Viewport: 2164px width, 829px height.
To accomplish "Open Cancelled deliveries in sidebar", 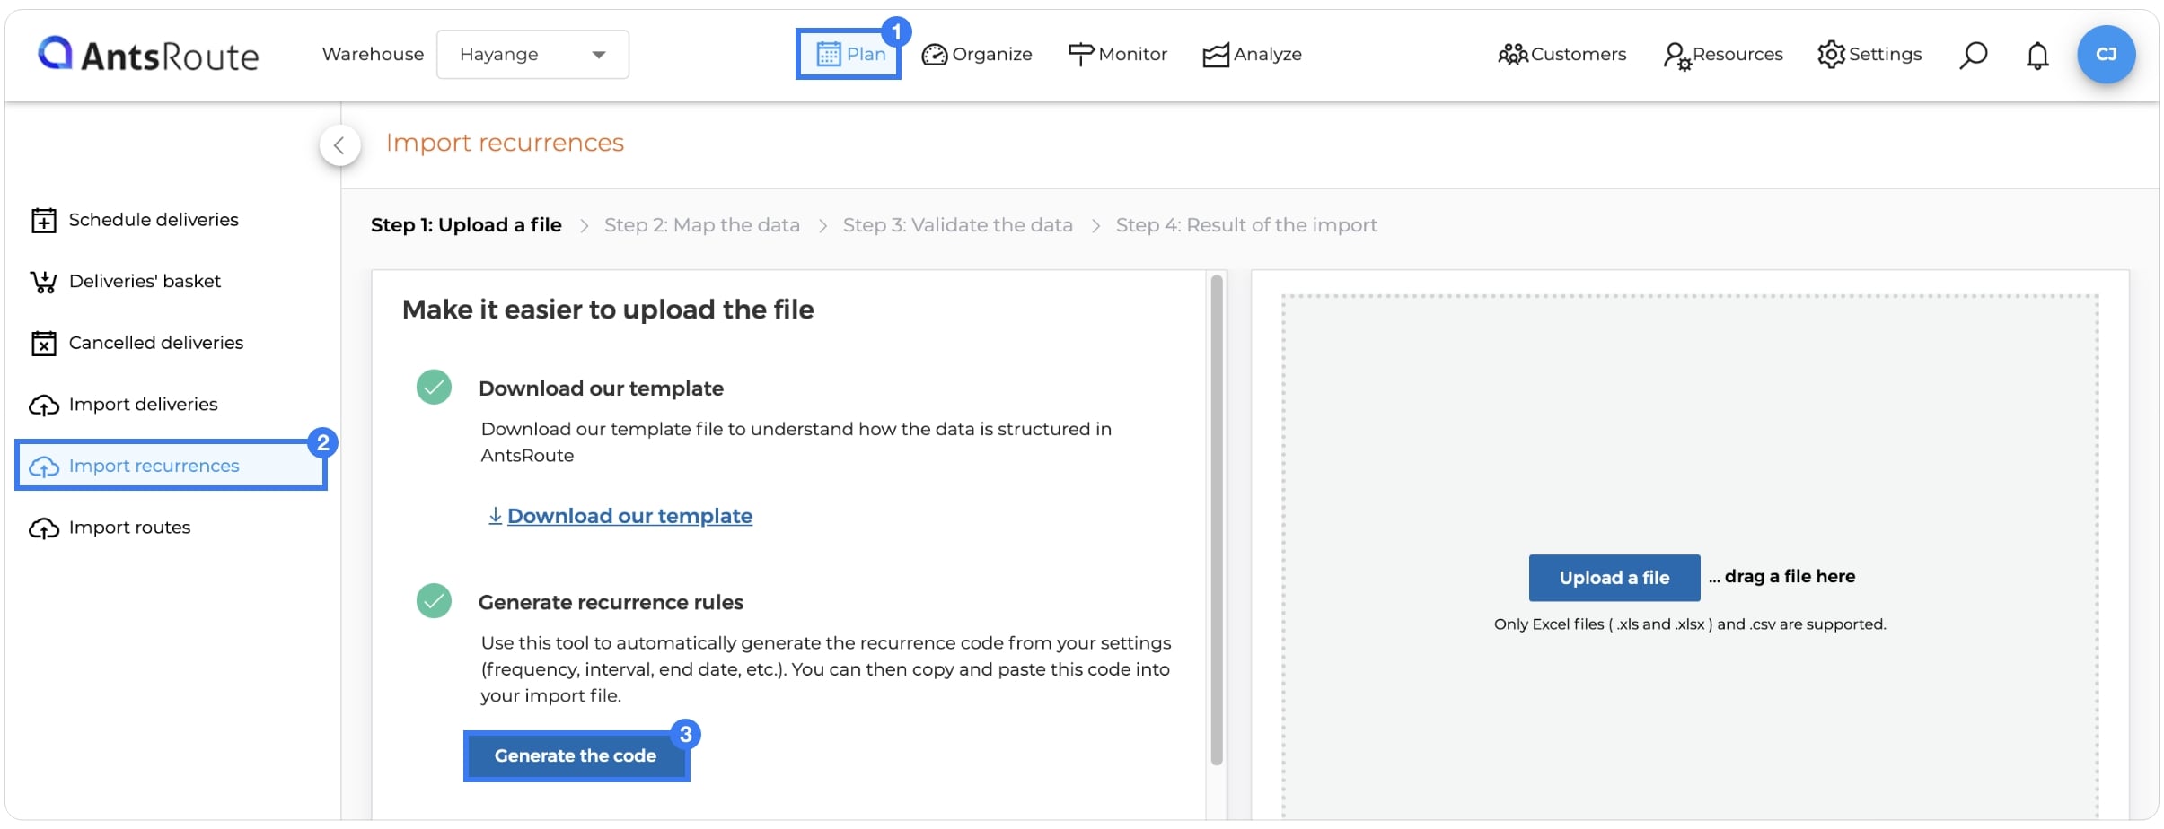I will [136, 343].
